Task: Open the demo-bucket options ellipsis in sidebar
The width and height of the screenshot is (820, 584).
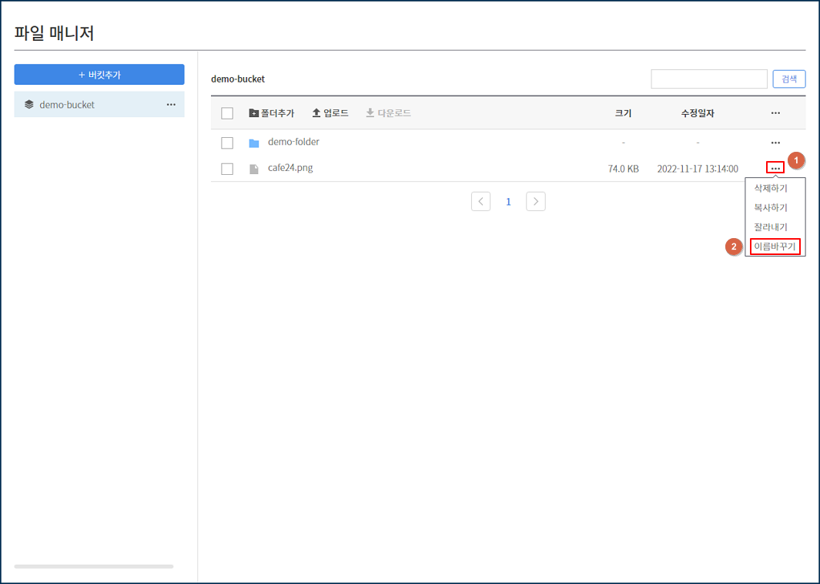Action: coord(171,105)
